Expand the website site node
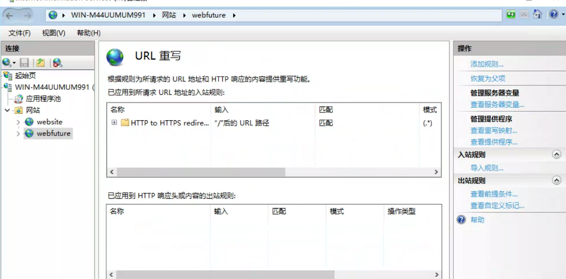566x279 pixels. pyautogui.click(x=18, y=122)
